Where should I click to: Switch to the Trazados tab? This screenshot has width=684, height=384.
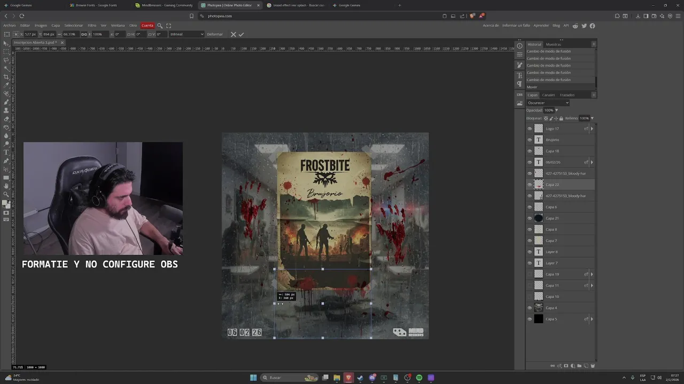point(567,95)
